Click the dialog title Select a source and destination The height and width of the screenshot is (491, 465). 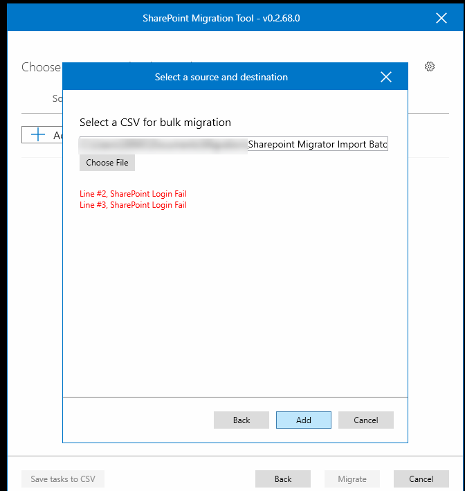pyautogui.click(x=221, y=77)
